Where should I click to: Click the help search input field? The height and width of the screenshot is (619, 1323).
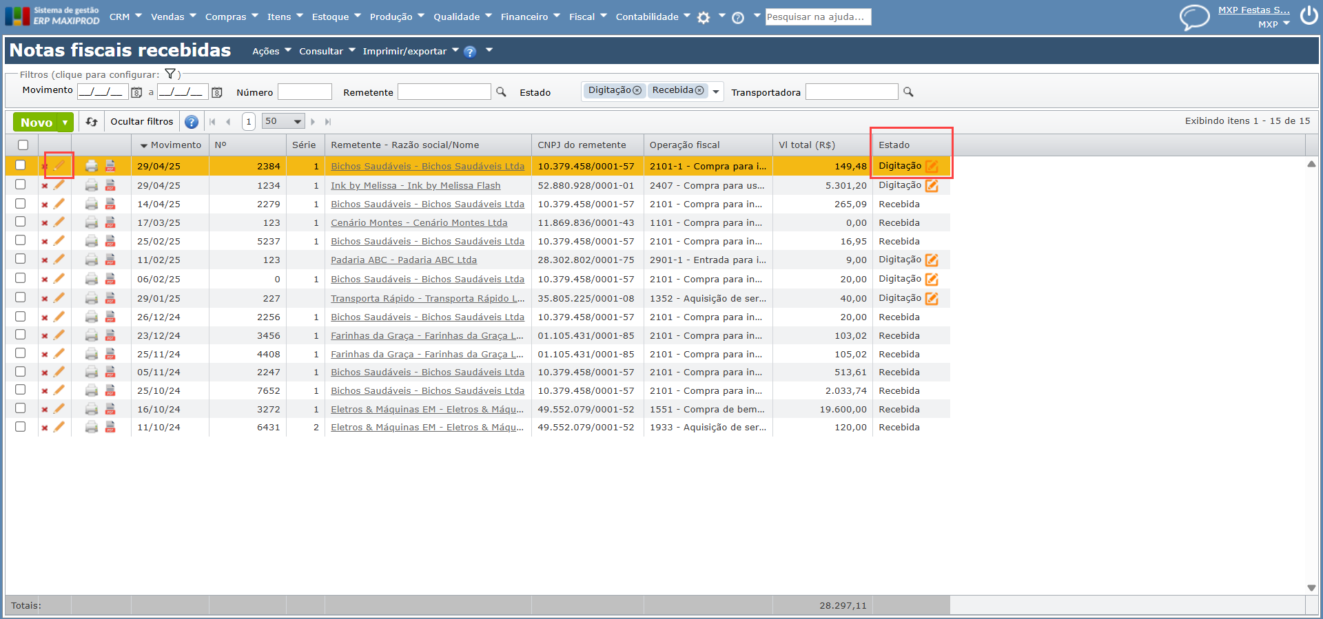tap(818, 17)
